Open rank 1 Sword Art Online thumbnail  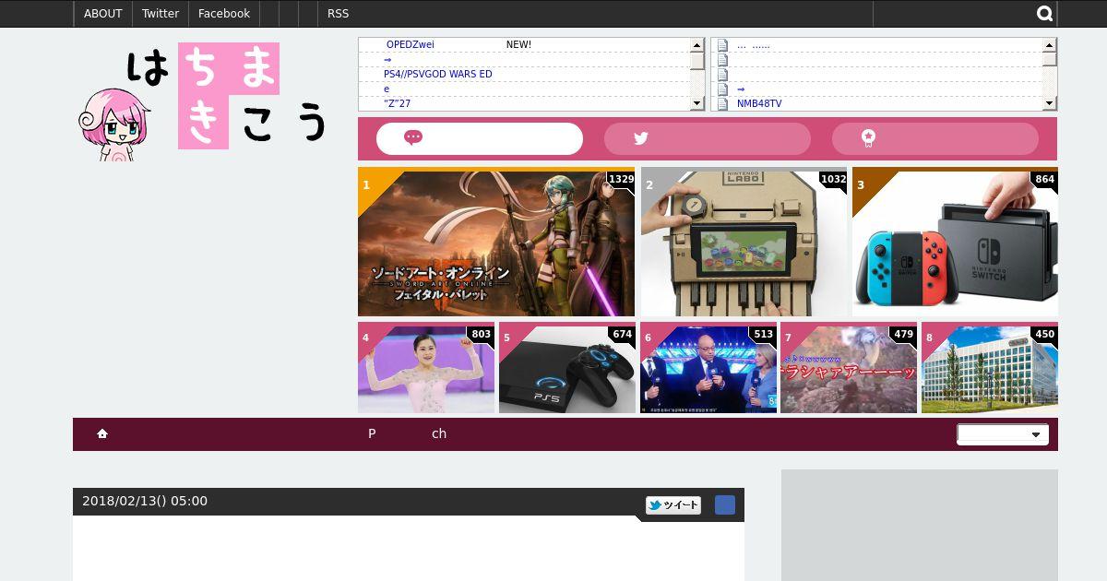tap(496, 242)
